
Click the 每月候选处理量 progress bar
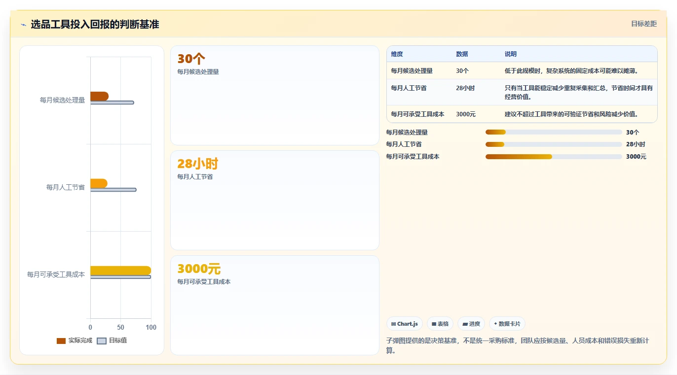554,132
